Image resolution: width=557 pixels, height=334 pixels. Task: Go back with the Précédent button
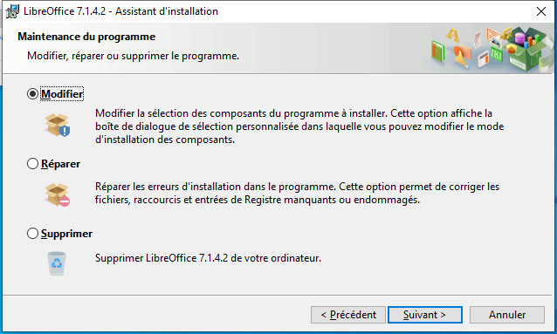click(x=348, y=315)
